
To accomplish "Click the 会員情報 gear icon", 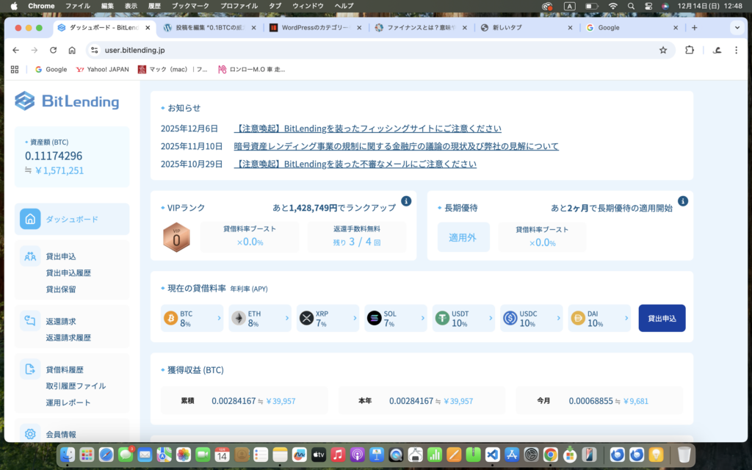I will tap(30, 434).
